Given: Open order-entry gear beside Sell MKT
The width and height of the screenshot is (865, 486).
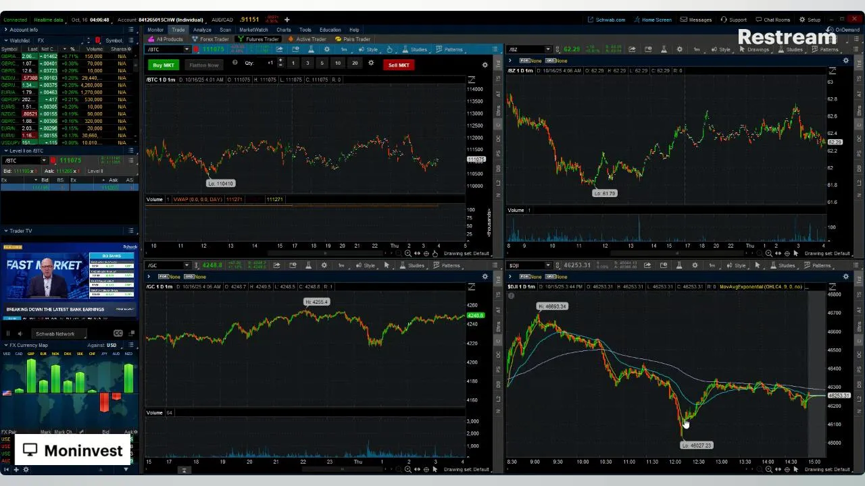Looking at the screenshot, I should click(485, 65).
